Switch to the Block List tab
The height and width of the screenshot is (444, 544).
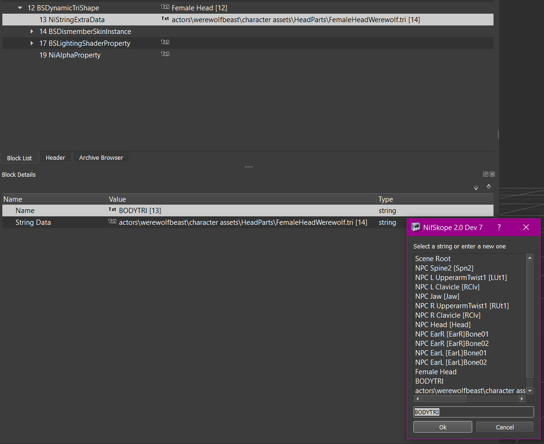pos(19,158)
